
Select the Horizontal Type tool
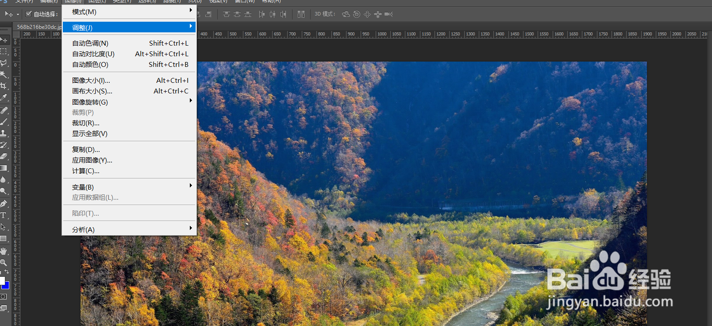point(4,215)
